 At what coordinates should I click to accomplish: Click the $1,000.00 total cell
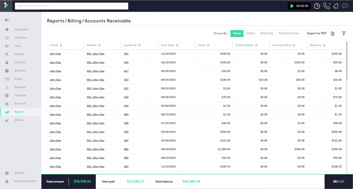[224, 149]
